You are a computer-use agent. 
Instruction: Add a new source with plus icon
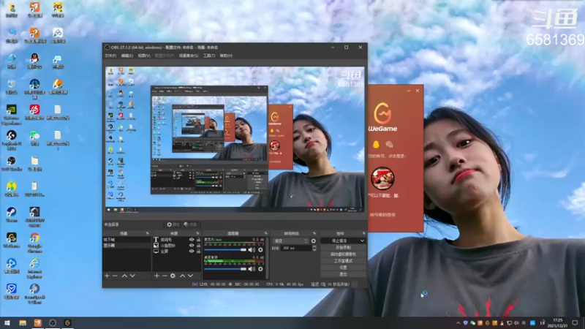tap(156, 276)
